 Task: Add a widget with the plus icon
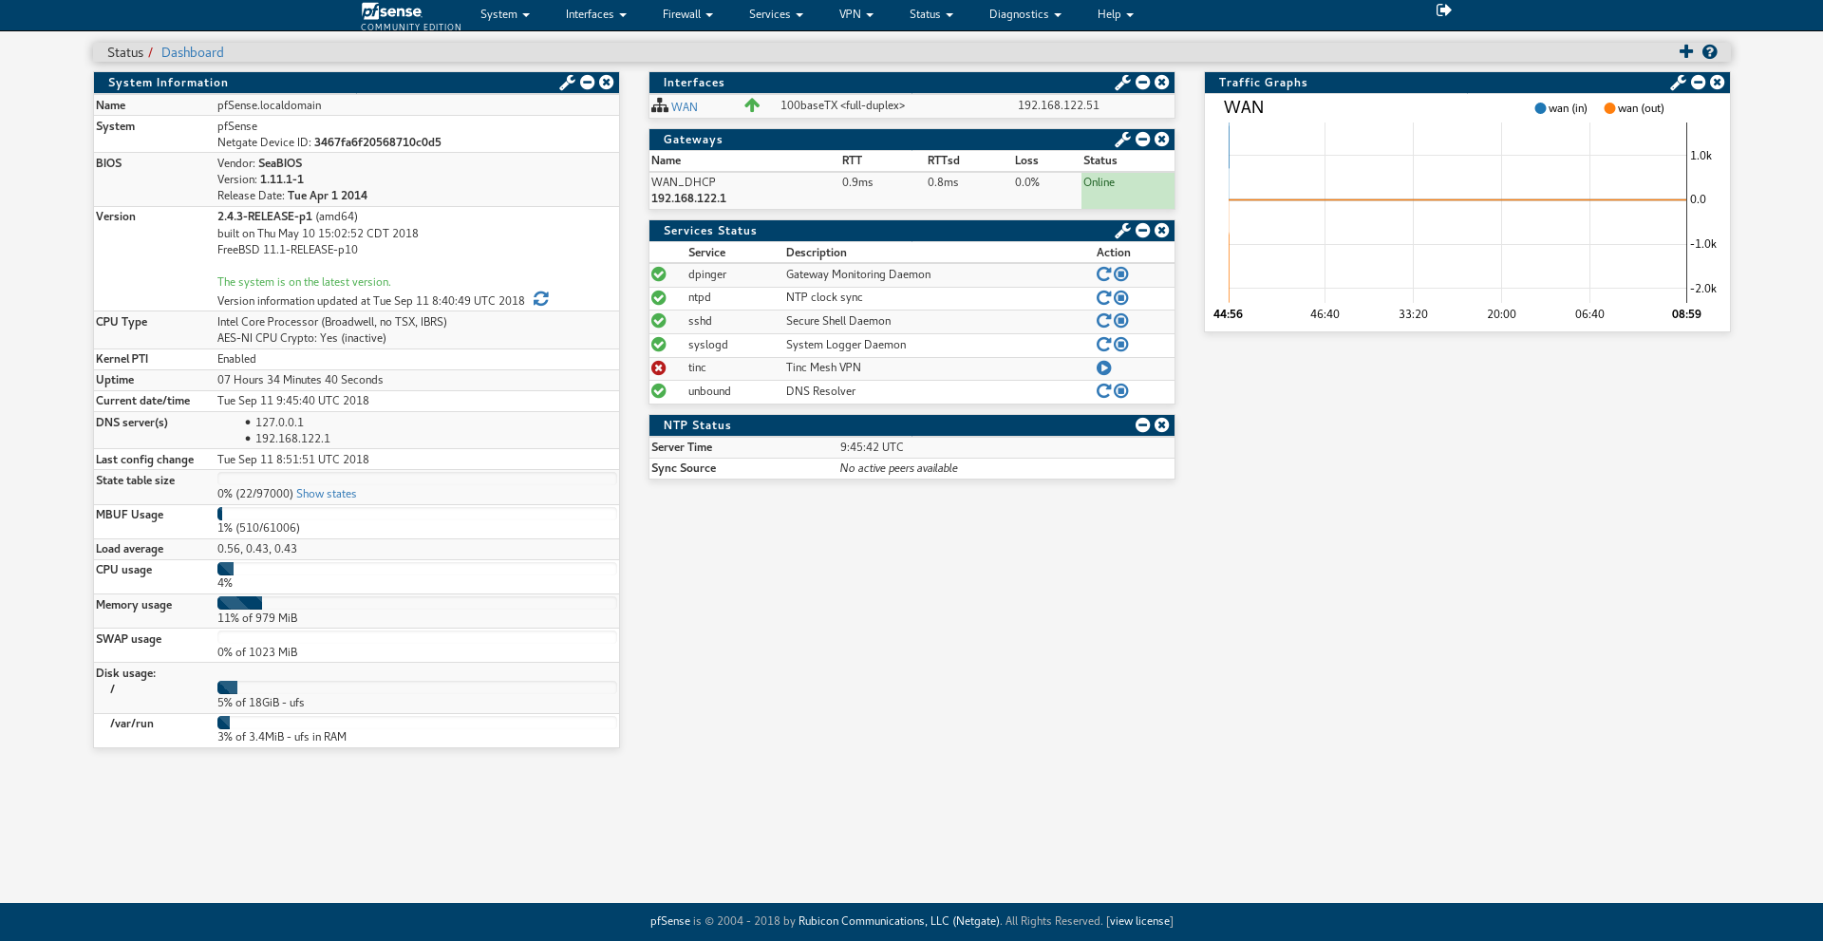click(x=1686, y=52)
